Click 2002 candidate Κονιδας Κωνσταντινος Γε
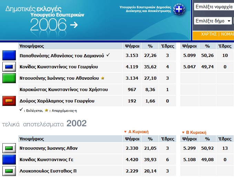 [47, 159]
